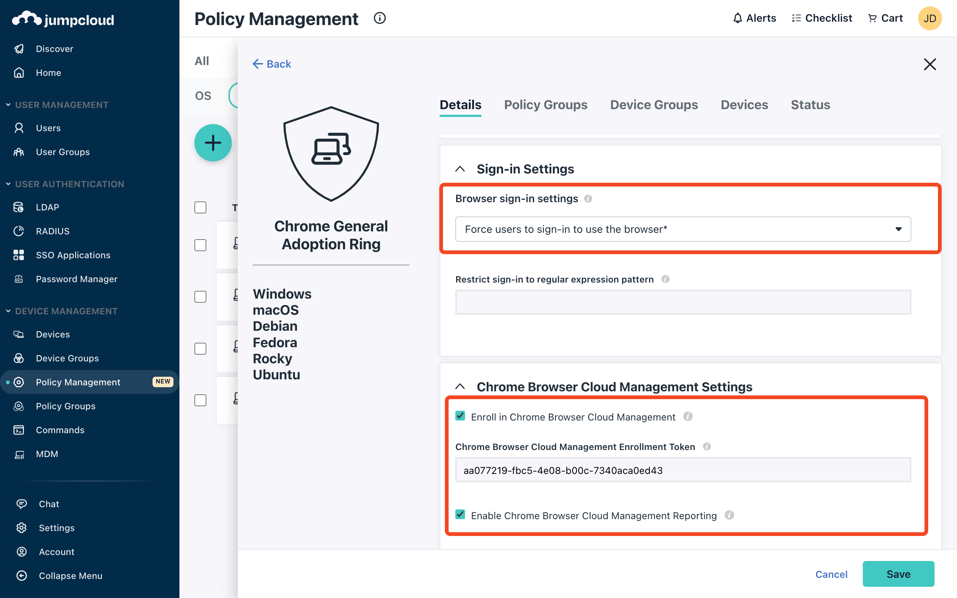This screenshot has width=957, height=598.
Task: Click the NEW badge on Policy Management
Action: (163, 382)
